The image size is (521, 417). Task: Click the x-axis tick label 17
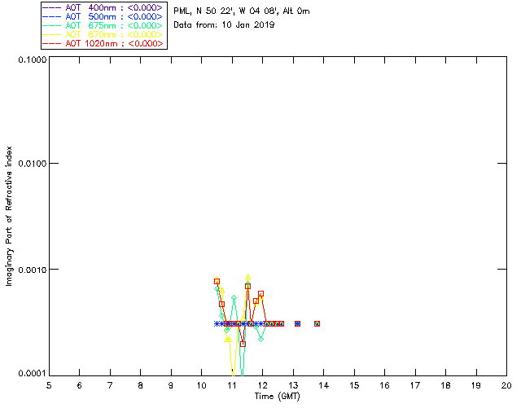click(x=415, y=385)
